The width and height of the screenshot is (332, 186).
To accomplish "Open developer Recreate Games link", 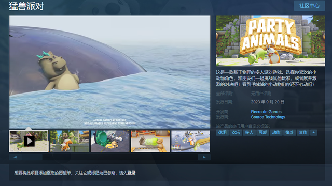I will tap(266, 112).
